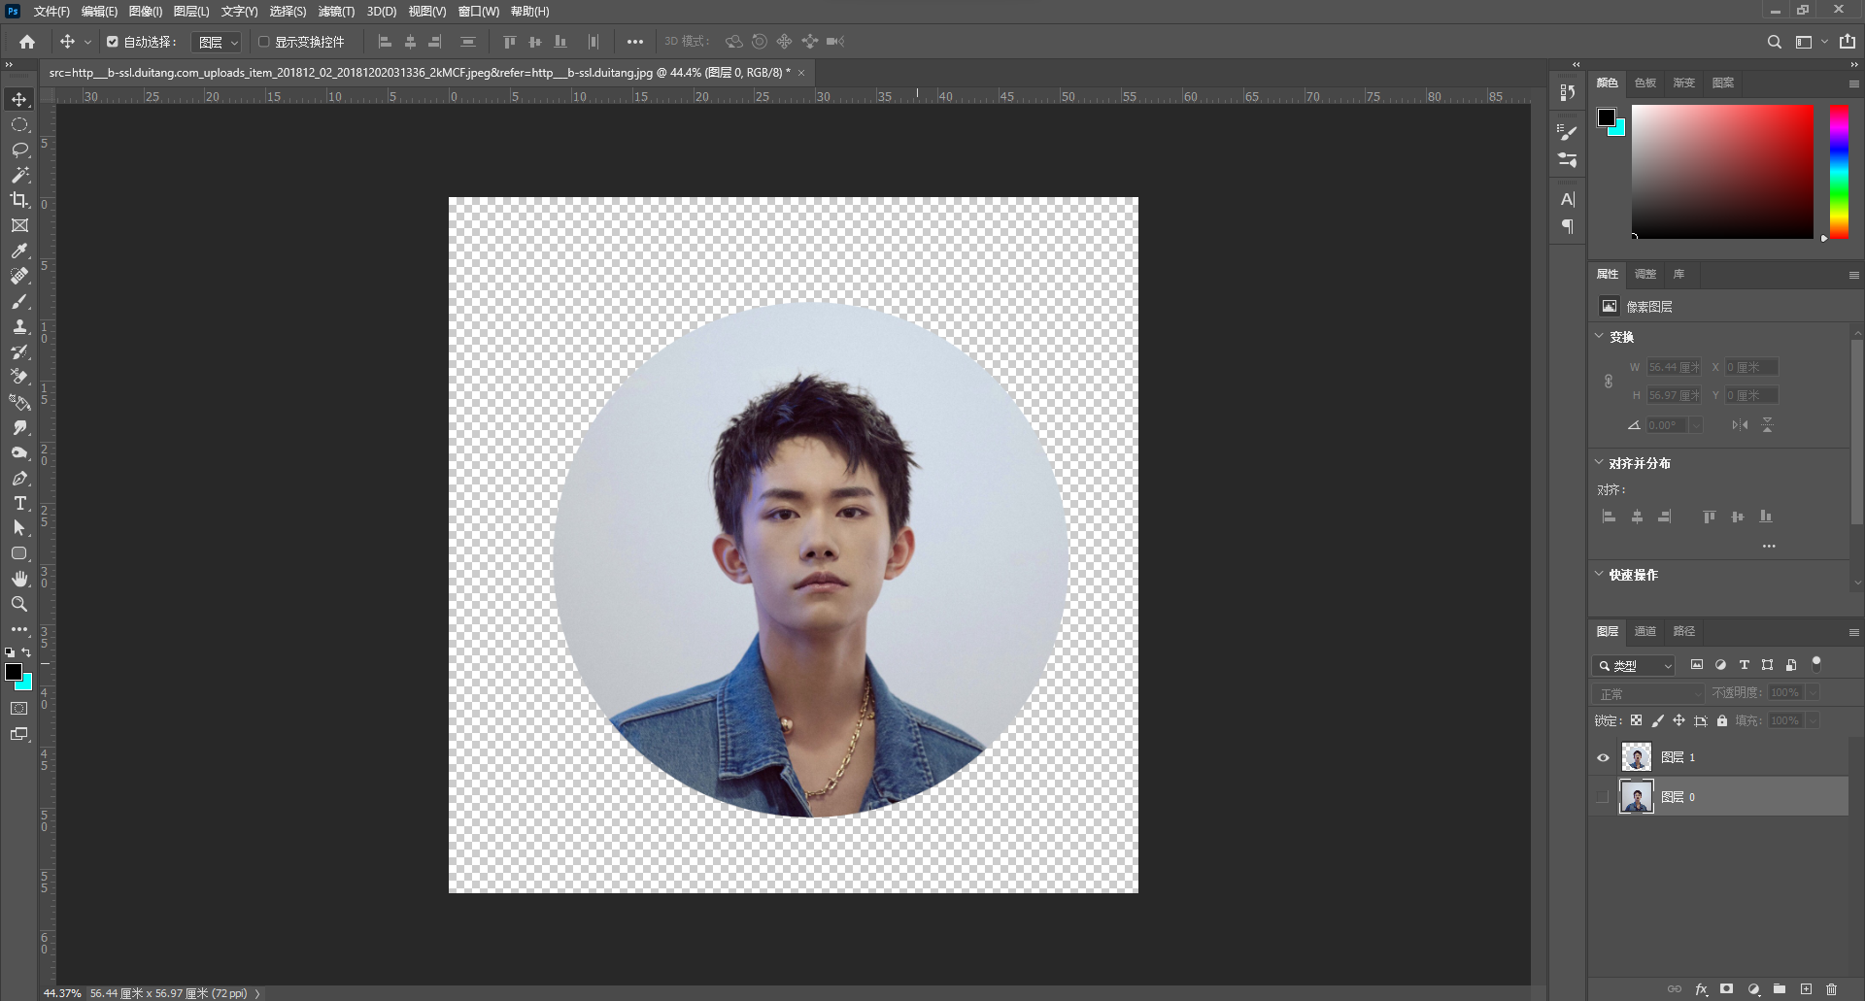Click the foreground color swatch in Color panel

click(x=1607, y=117)
